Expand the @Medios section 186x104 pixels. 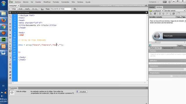[153, 61]
